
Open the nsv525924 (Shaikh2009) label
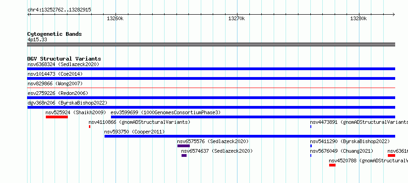point(76,112)
